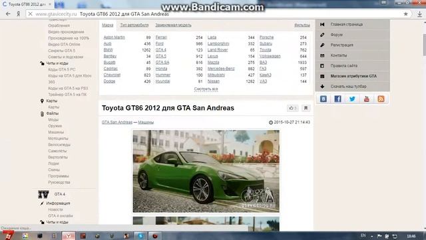Viewport: 426px width, 240px height.
Task: Filter by Volkswagen brand
Action: [270, 56]
